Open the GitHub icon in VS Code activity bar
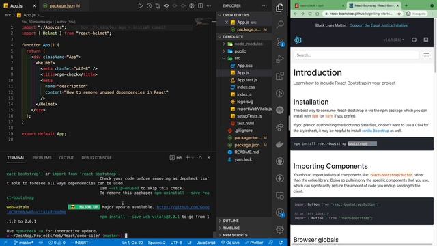437x246 pixels. [x=280, y=161]
